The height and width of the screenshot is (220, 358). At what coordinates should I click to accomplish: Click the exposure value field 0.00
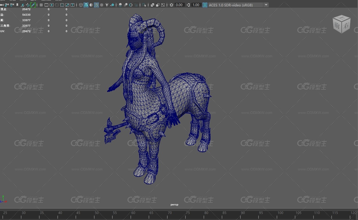tap(180, 5)
